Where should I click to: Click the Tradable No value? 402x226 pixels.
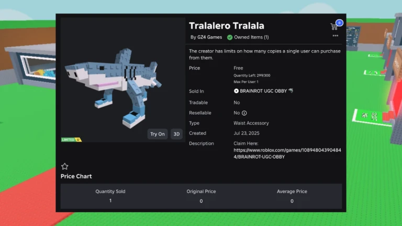coord(237,103)
